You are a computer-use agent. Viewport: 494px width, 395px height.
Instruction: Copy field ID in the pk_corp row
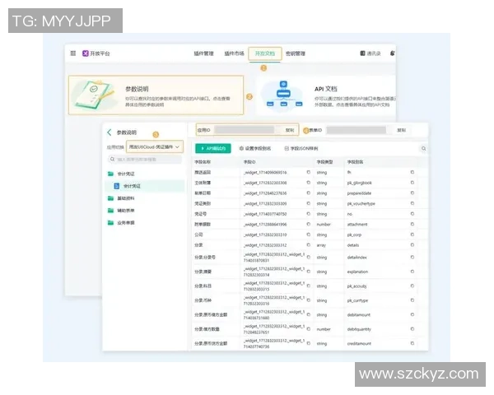tap(309, 235)
